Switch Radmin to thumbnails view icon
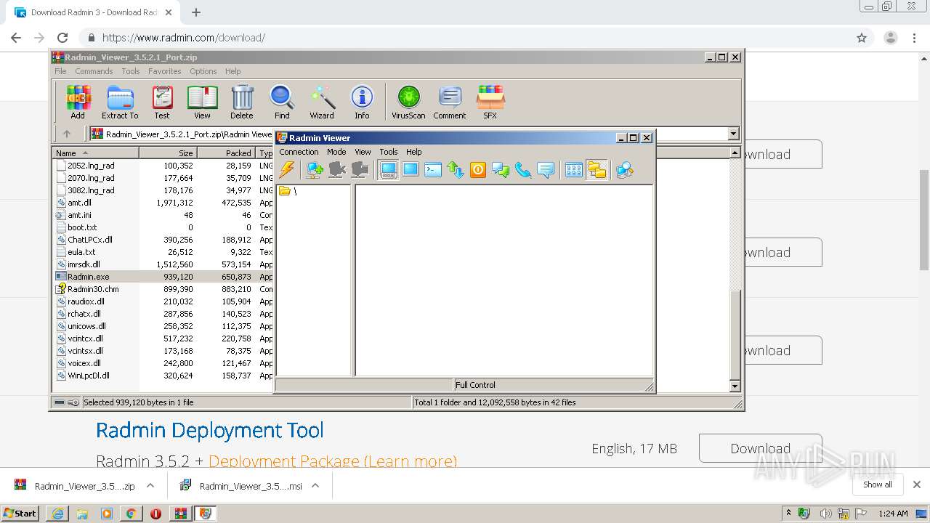Screen dimensions: 930x523 pos(574,170)
